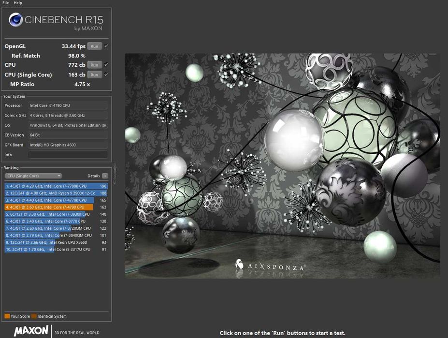Viewport: 448px width, 338px height.
Task: Run the OpenGL benchmark test
Action: (95, 46)
